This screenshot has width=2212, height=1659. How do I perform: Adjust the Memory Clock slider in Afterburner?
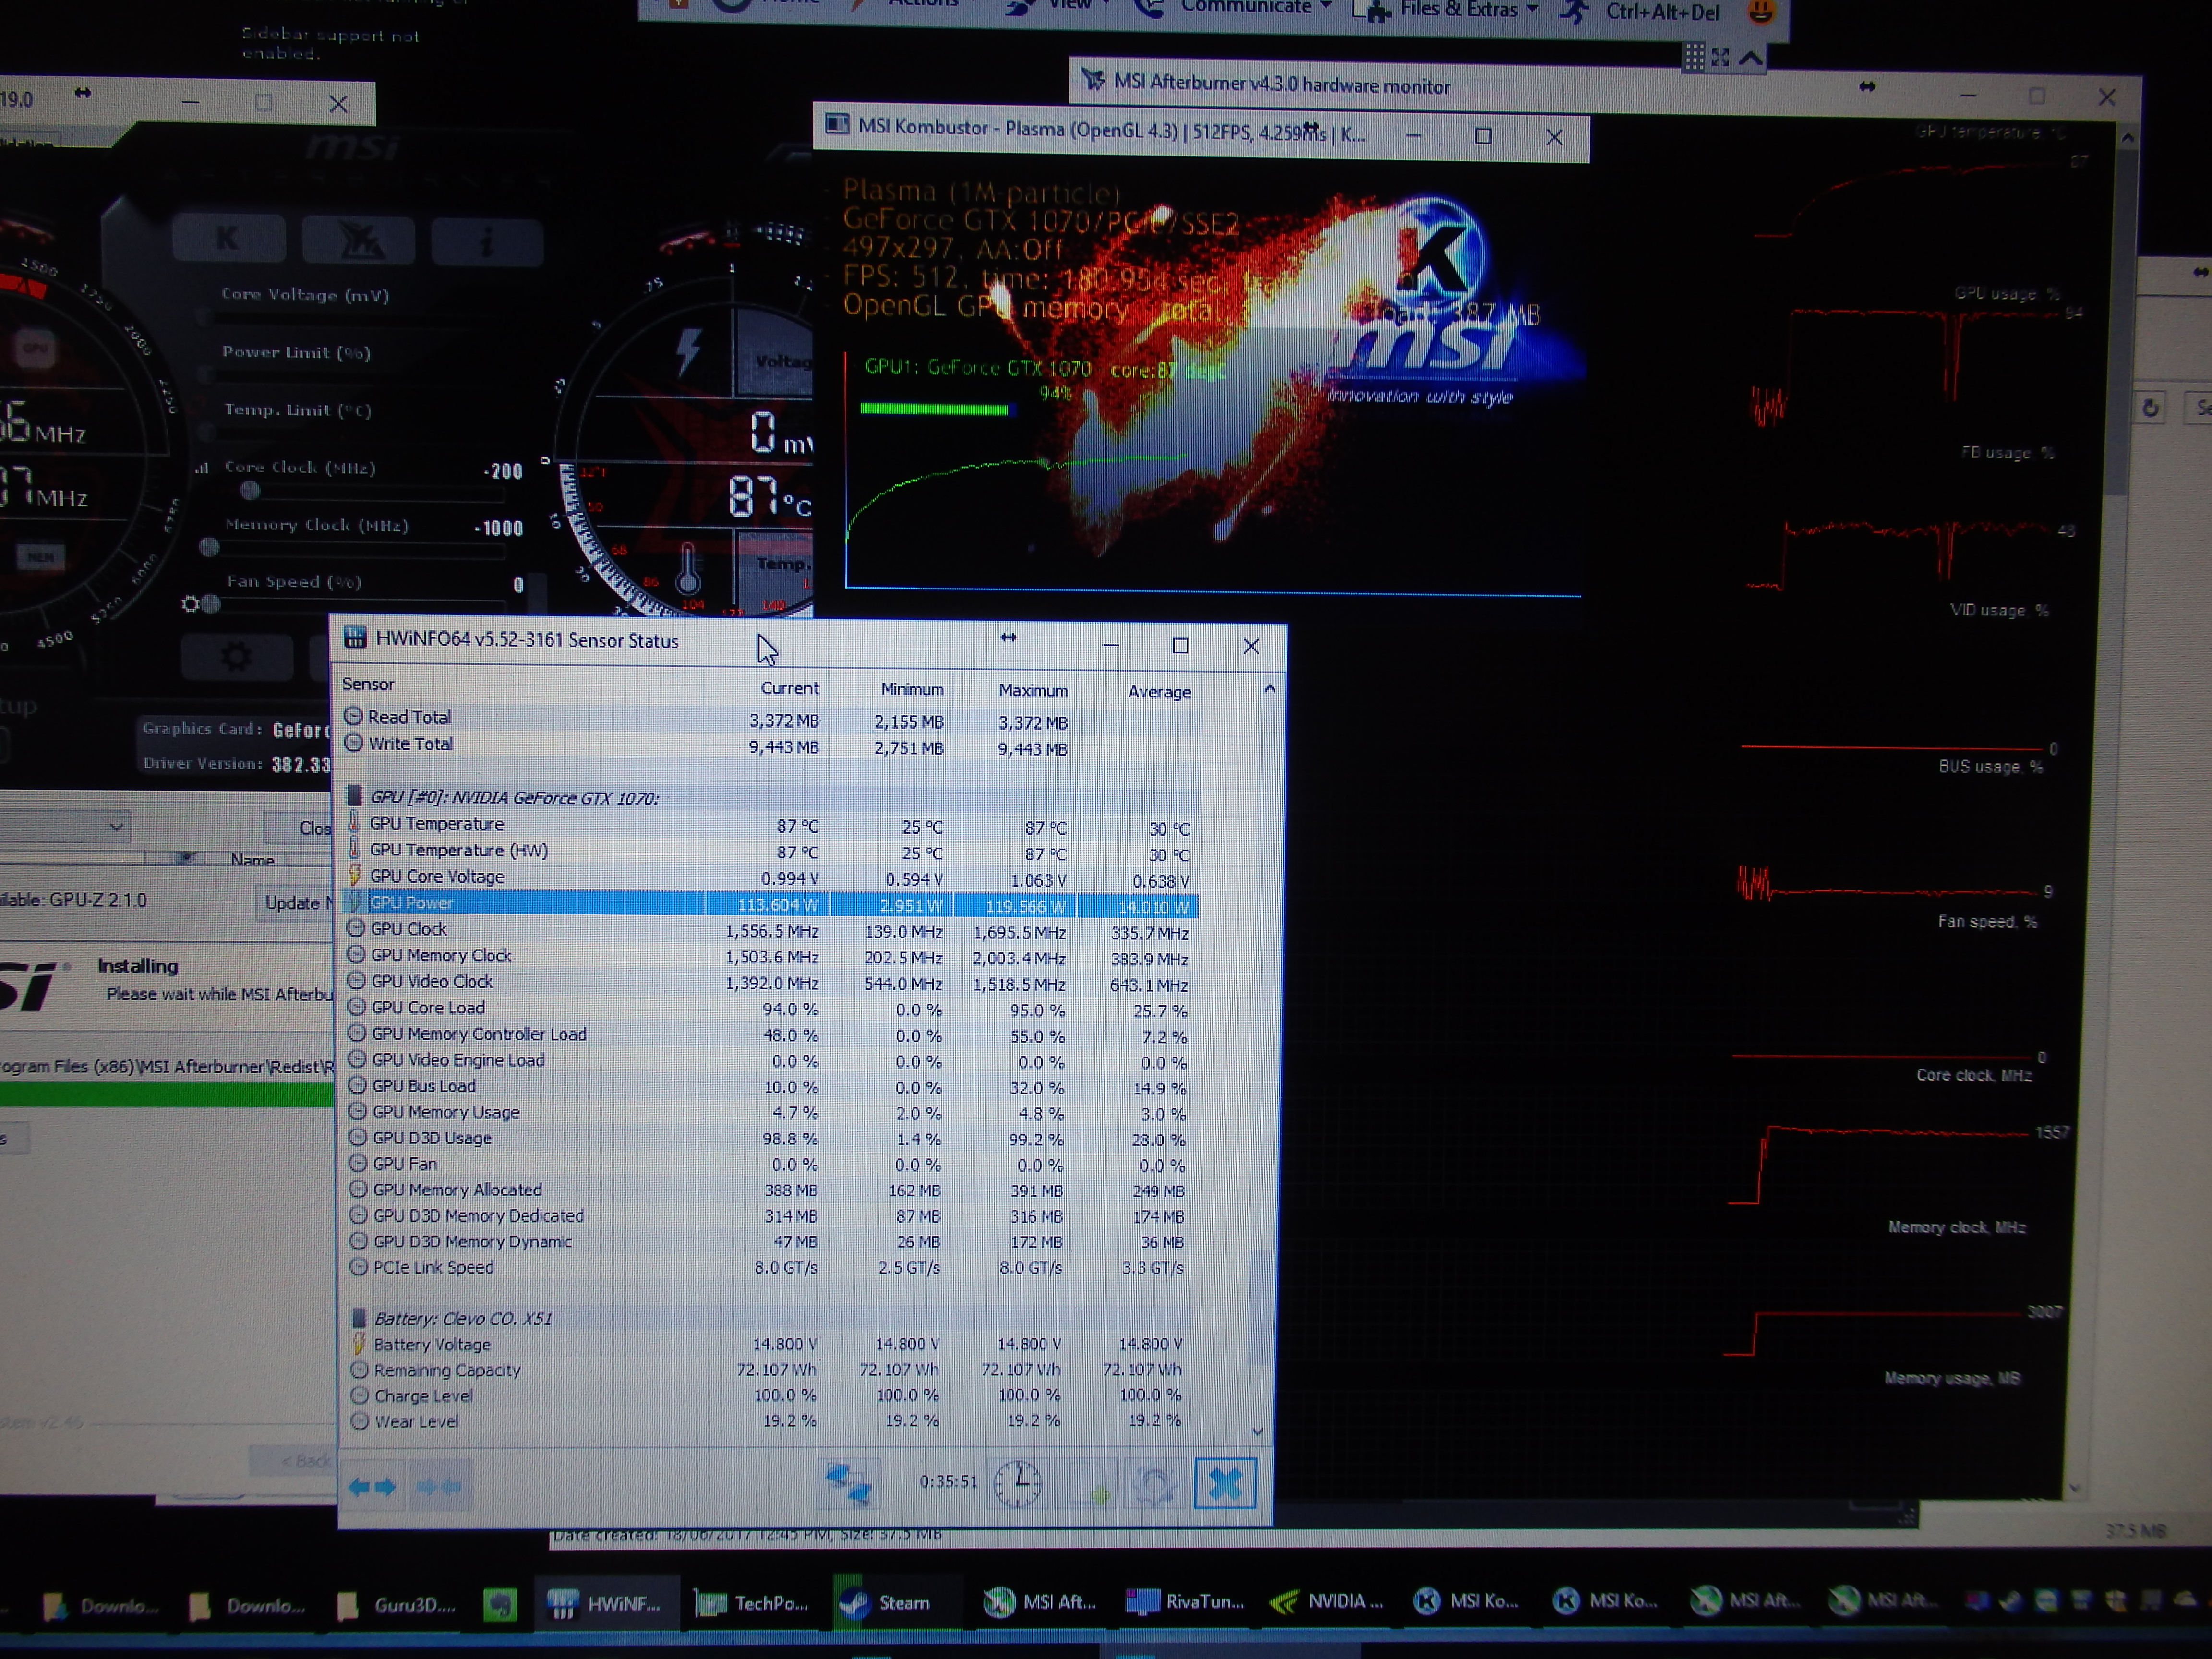coord(209,547)
